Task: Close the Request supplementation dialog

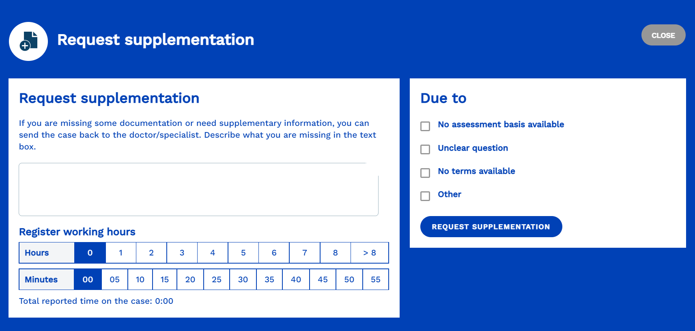Action: [663, 35]
